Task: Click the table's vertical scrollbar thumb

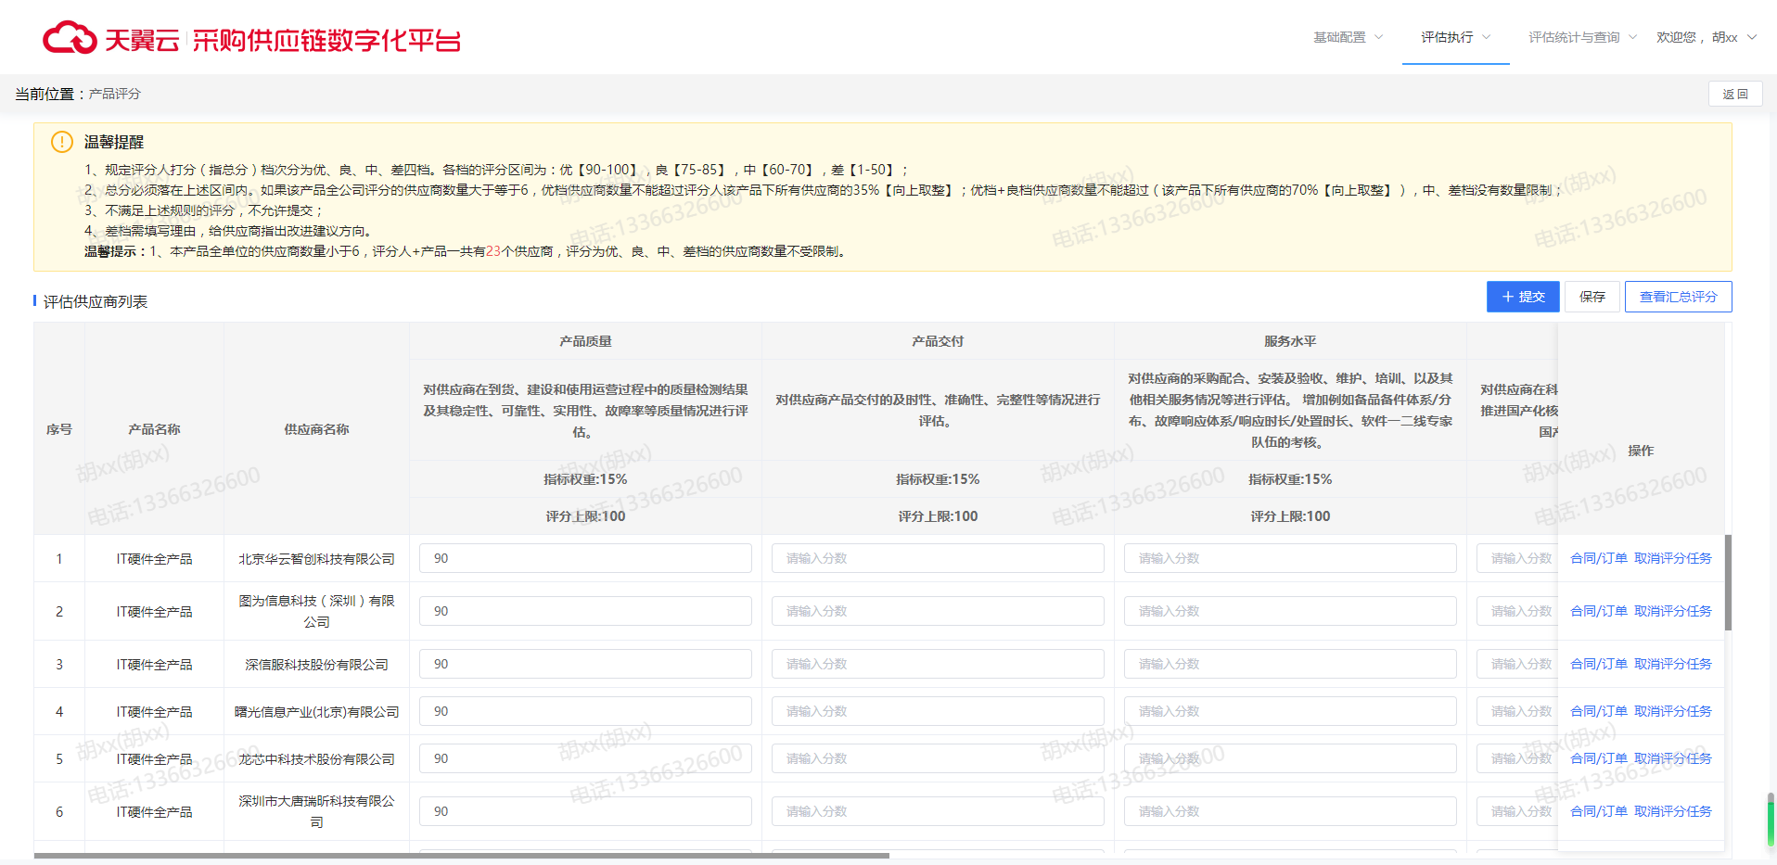Action: [x=1728, y=582]
